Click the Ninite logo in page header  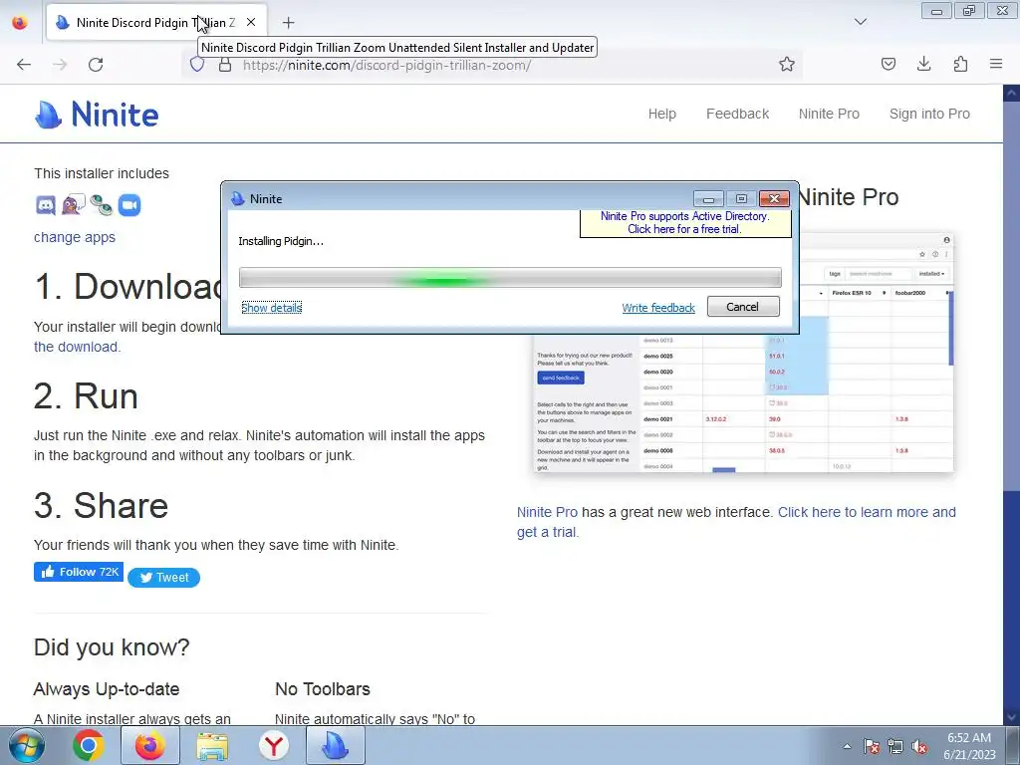click(x=97, y=115)
